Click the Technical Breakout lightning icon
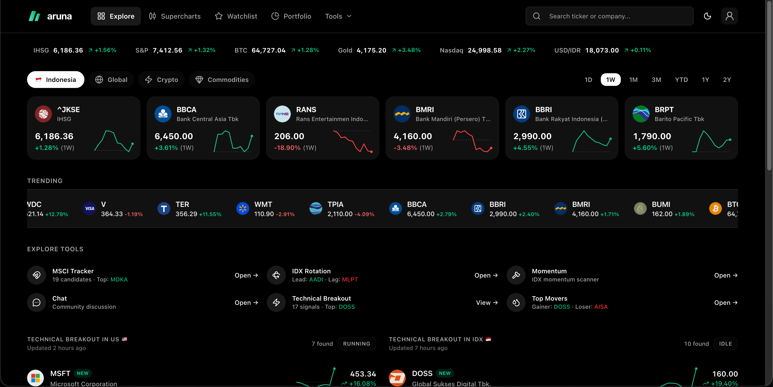The image size is (773, 387). (x=276, y=302)
